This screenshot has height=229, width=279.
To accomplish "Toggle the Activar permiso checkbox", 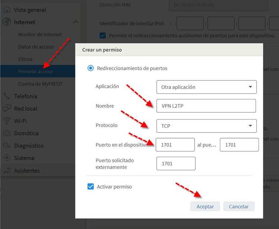I will click(x=90, y=187).
